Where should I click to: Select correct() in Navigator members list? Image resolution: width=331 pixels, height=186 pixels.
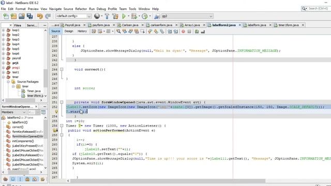18,127
